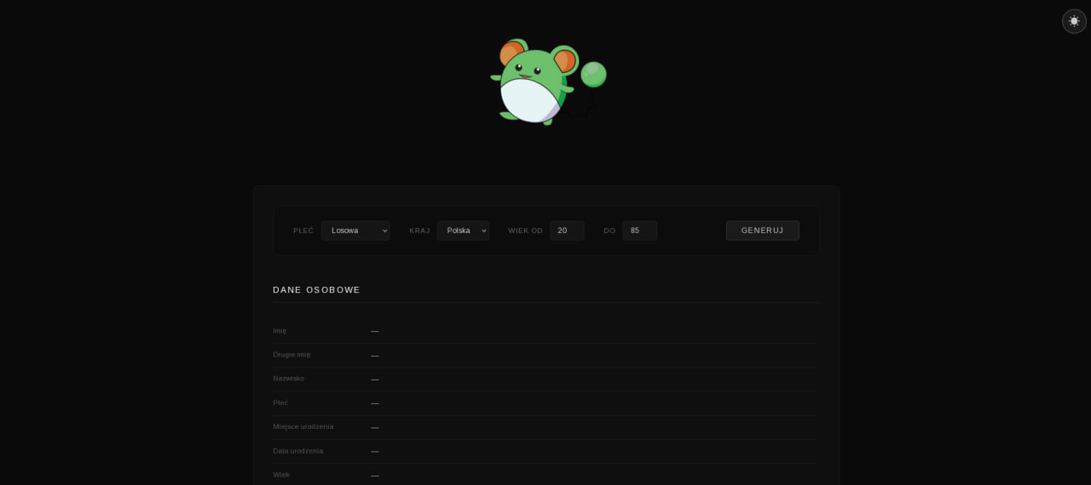Screen dimensions: 1091x485
Task: Click the green mouse mascot logo
Action: point(546,82)
